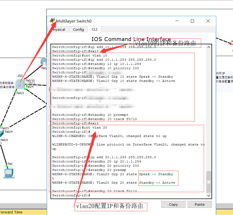The image size is (233, 215).
Task: Click the CLI vertical scrollbar thumb
Action: (209, 182)
